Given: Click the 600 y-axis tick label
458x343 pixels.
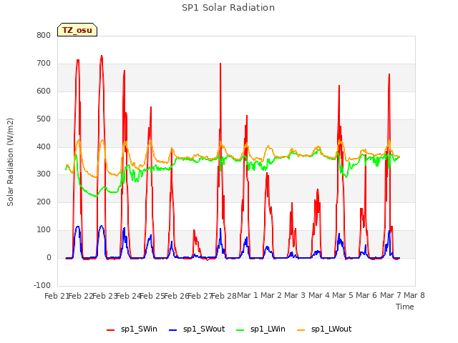Looking at the screenshot, I should click(44, 91).
